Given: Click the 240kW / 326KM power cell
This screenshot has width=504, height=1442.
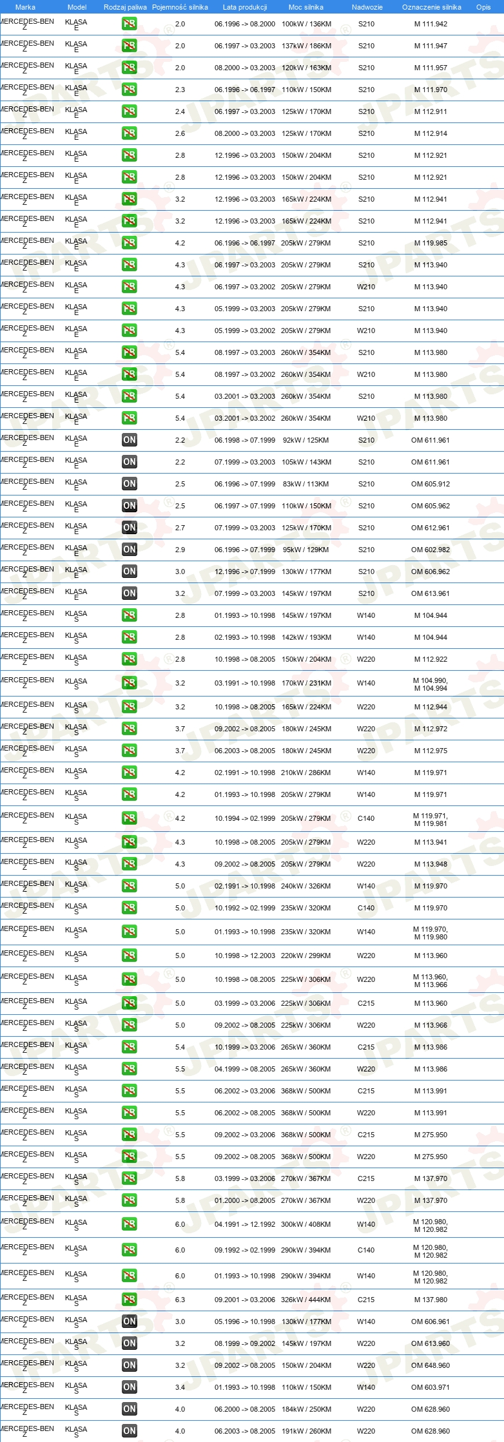Looking at the screenshot, I should pyautogui.click(x=306, y=886).
